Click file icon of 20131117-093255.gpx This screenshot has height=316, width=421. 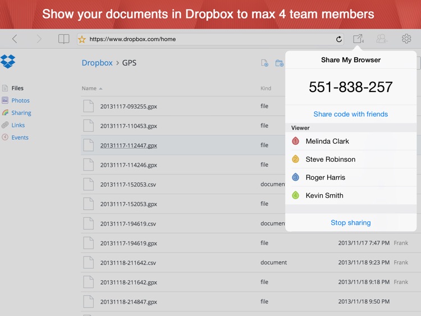tap(88, 106)
